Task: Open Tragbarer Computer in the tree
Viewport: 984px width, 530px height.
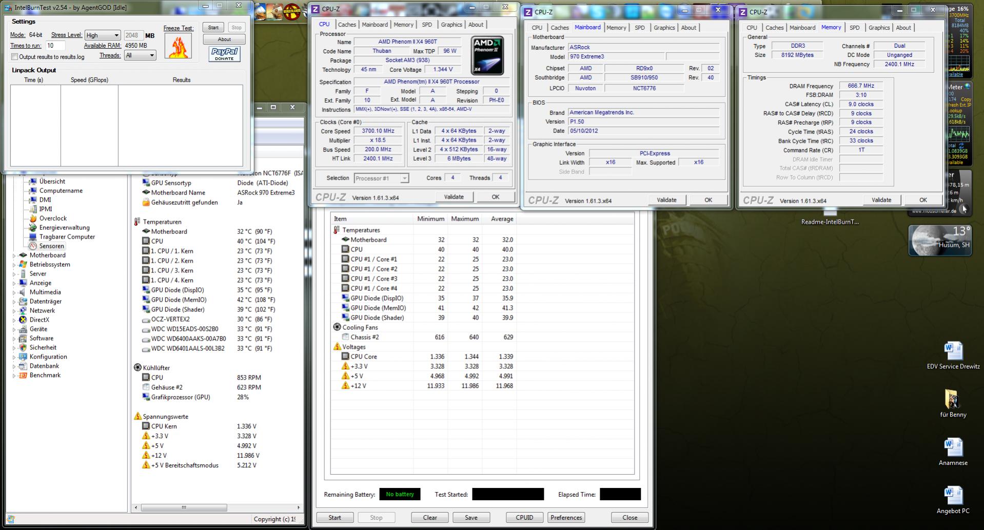Action: pyautogui.click(x=67, y=237)
